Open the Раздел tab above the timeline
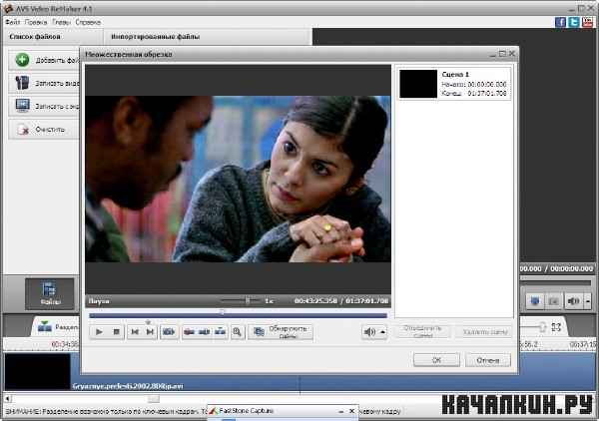599x421 pixels. pyautogui.click(x=57, y=326)
